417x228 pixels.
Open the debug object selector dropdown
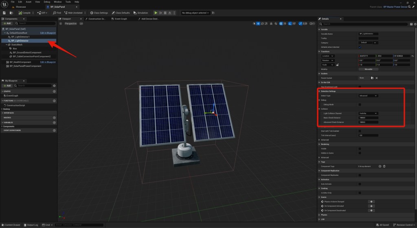pyautogui.click(x=195, y=13)
